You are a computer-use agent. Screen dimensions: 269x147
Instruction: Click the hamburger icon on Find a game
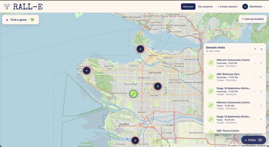click(x=7, y=20)
